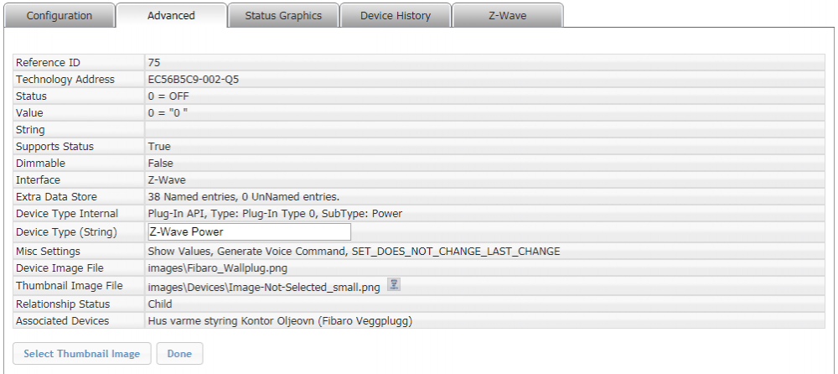Open the Device History tab

(x=396, y=16)
